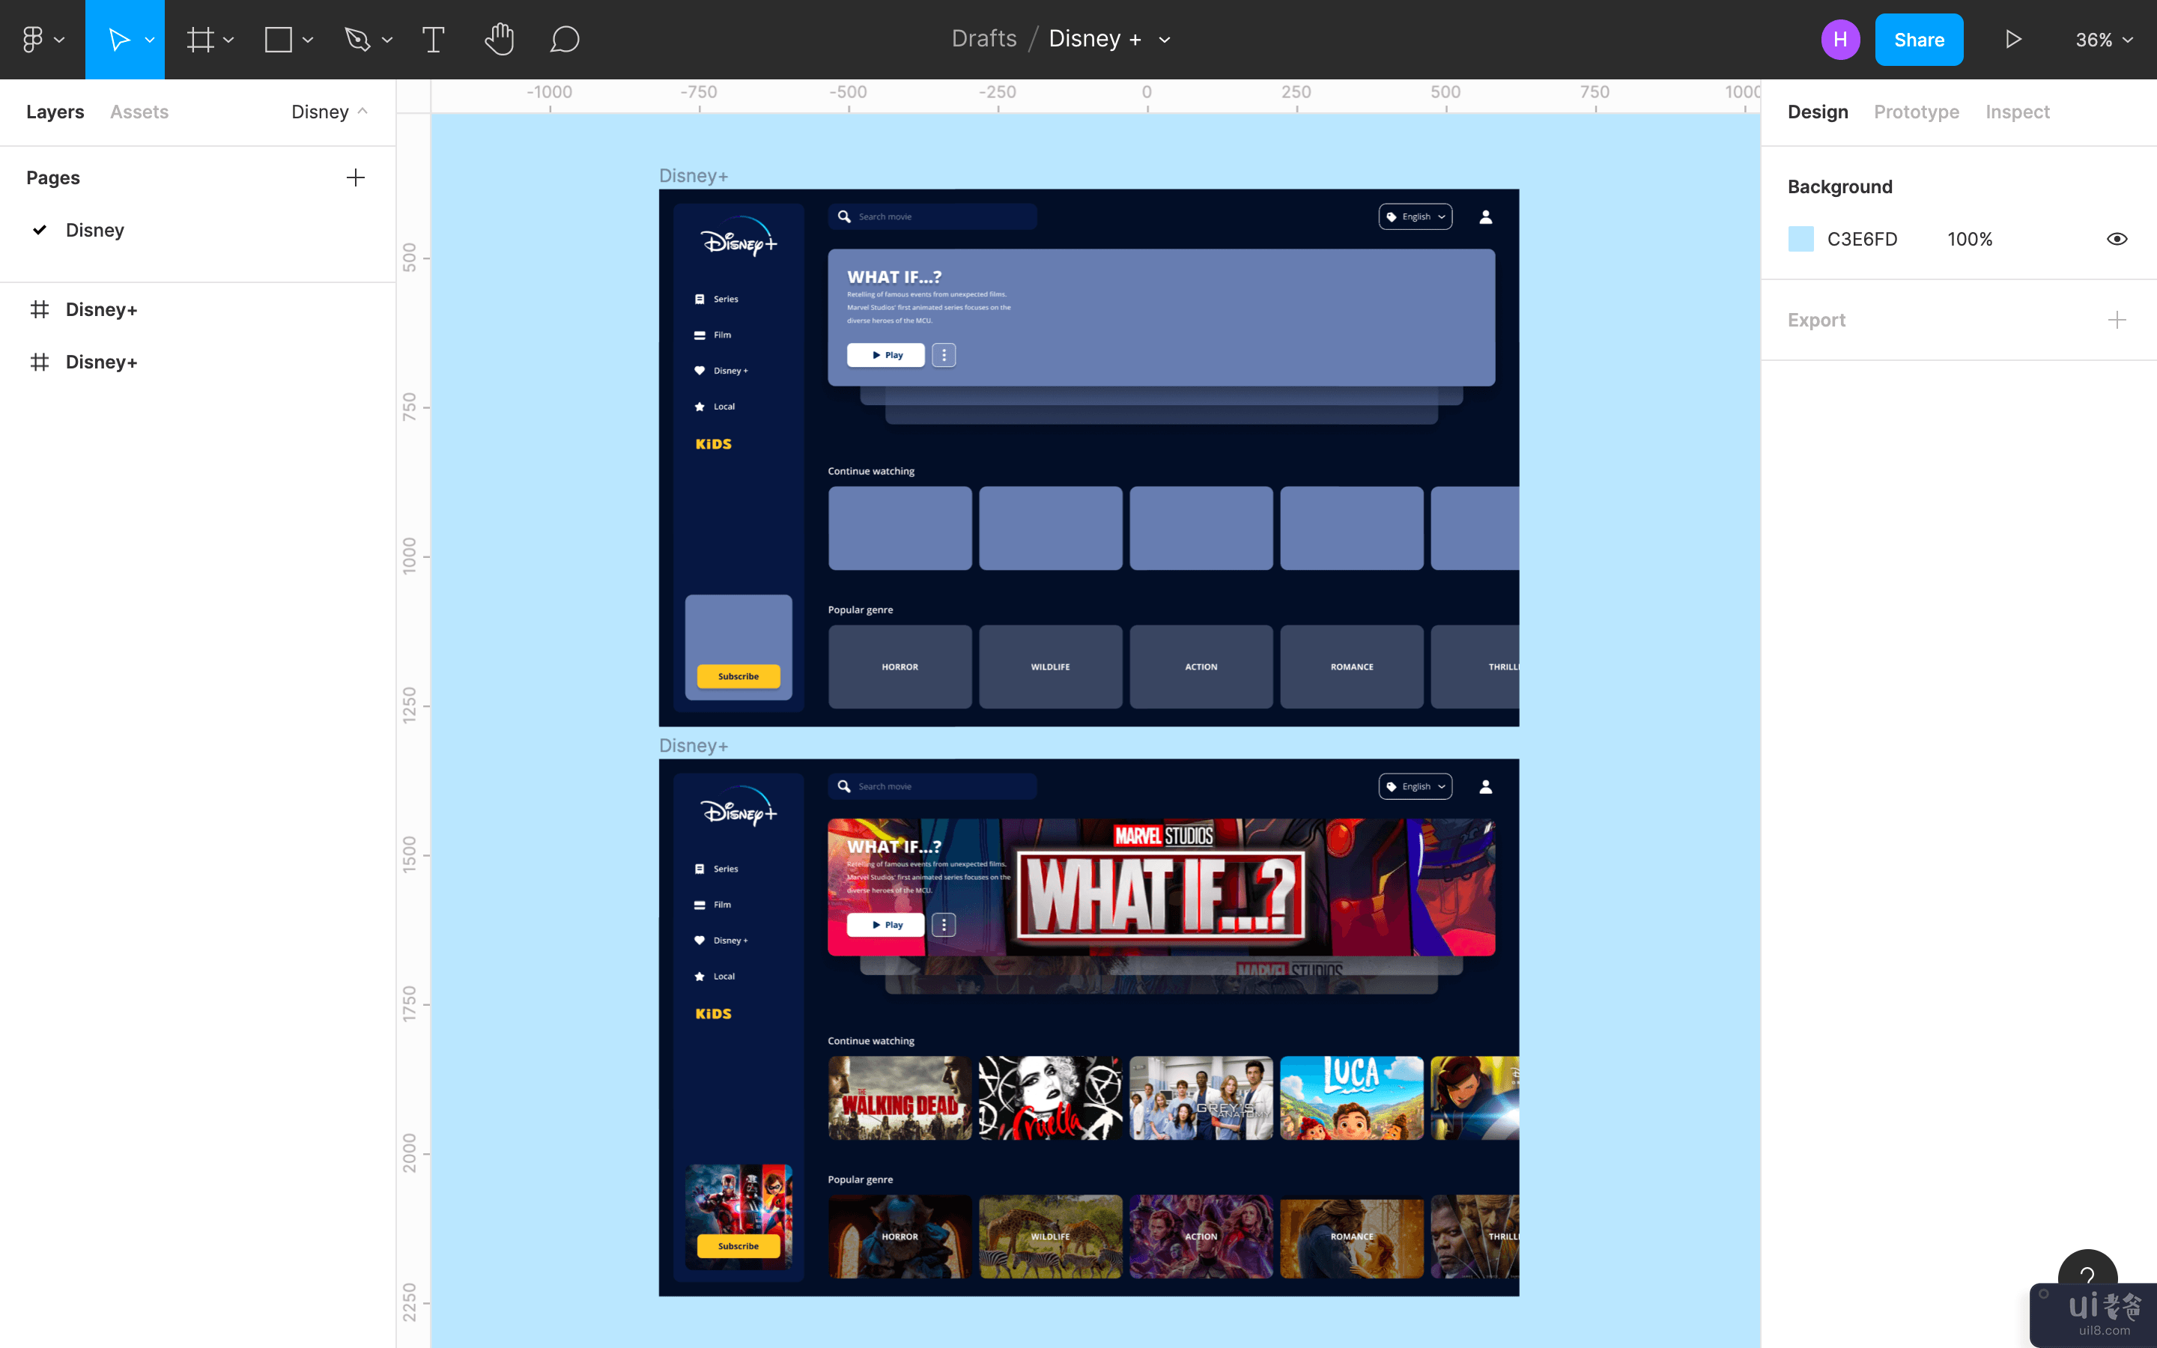Select the Pen tool
The width and height of the screenshot is (2157, 1348).
357,39
